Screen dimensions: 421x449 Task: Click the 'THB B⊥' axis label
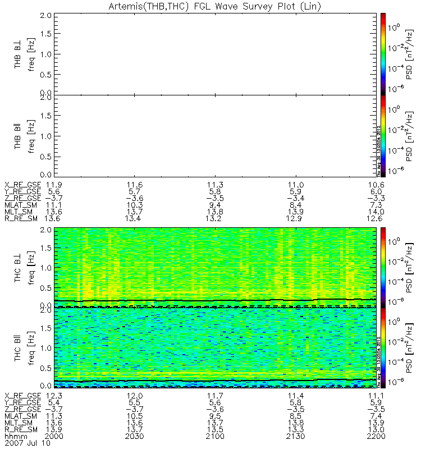pos(18,54)
